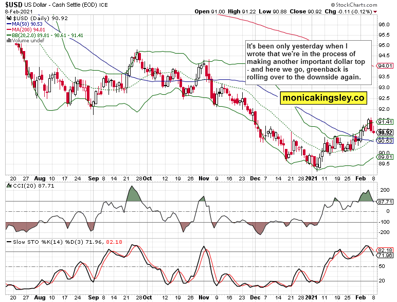Click the blue MA(50) legend line
The image size is (397, 302).
(x=9, y=24)
